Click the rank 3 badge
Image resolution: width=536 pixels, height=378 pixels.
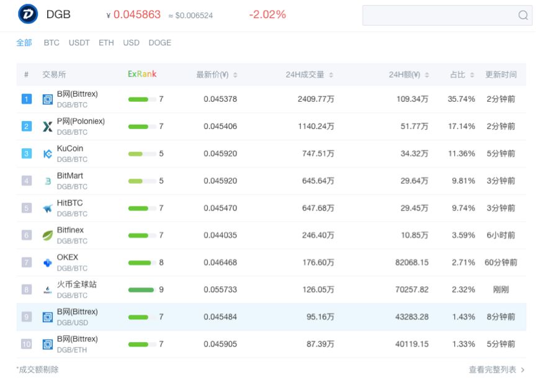[27, 153]
